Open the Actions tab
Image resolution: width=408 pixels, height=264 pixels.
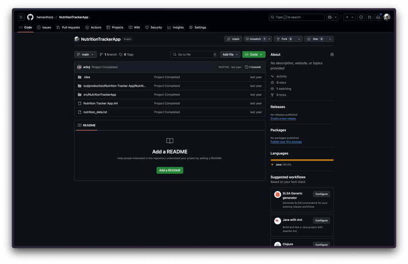(x=93, y=27)
